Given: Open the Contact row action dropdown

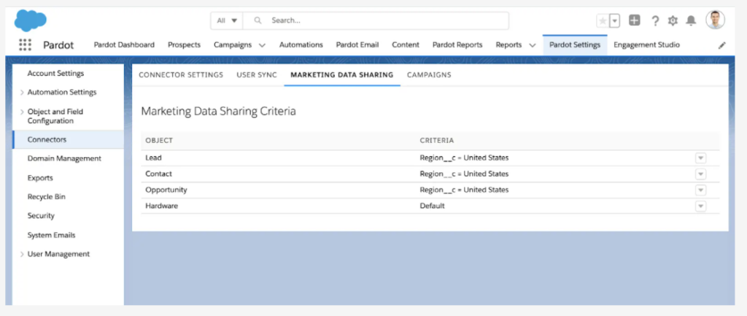Looking at the screenshot, I should (700, 174).
